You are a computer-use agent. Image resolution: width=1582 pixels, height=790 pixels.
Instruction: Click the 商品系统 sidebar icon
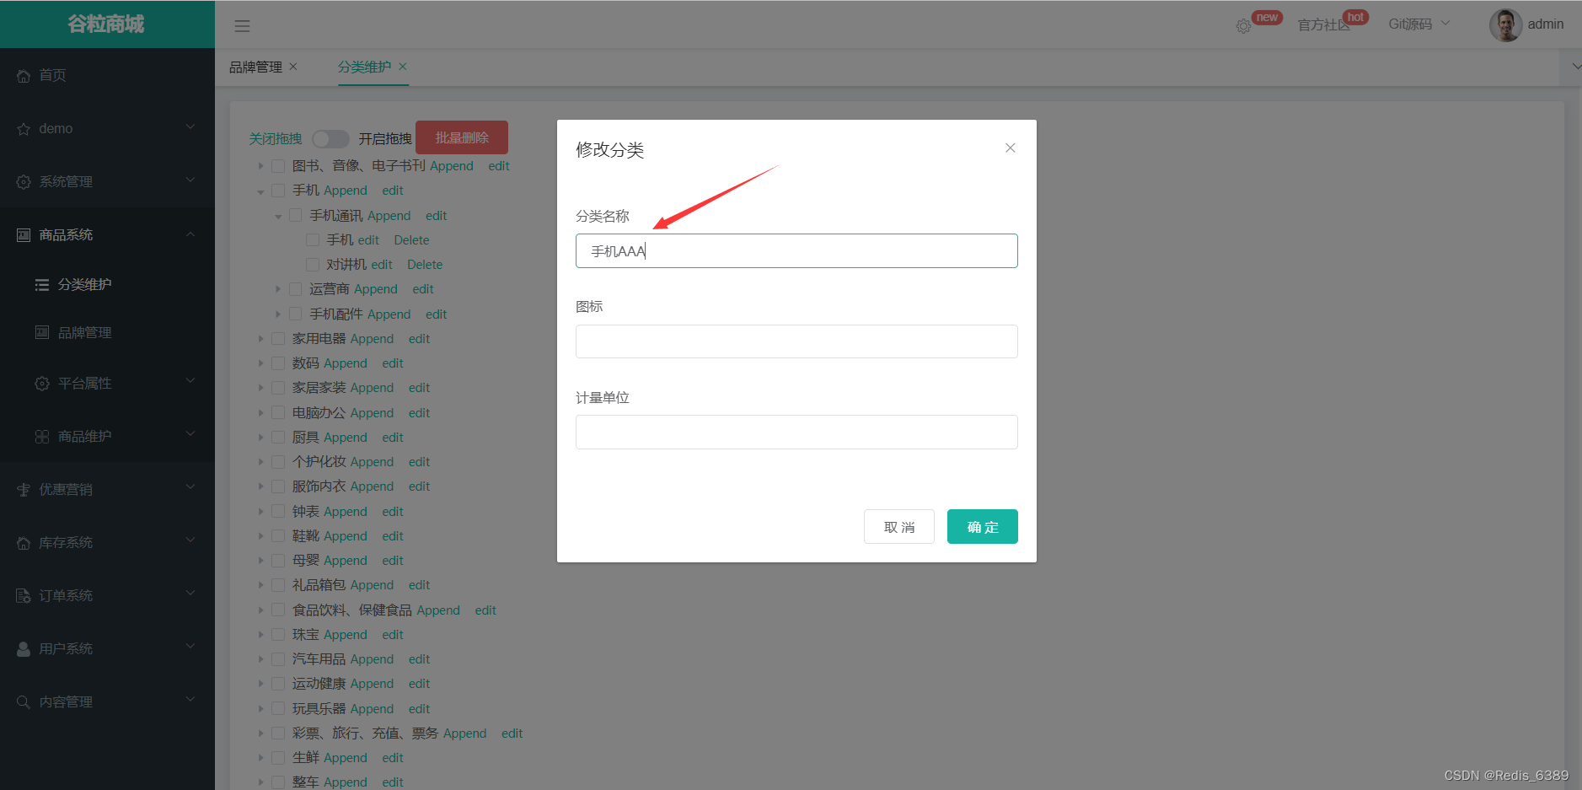point(24,235)
